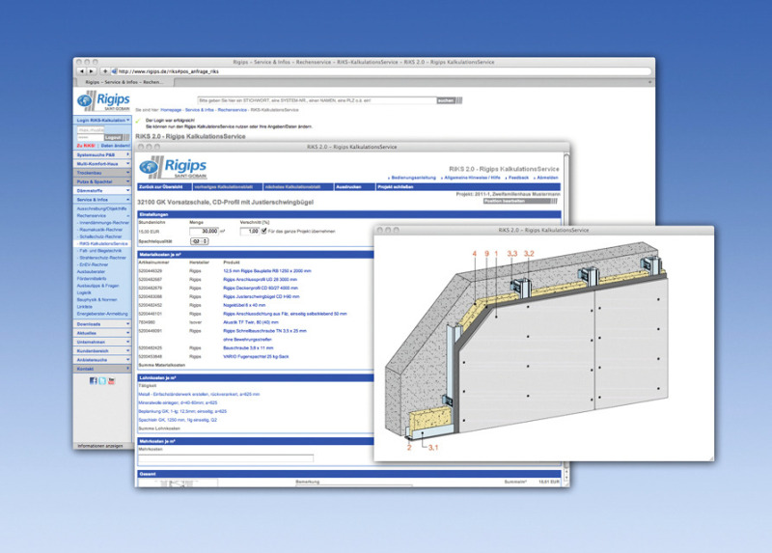
Task: Open the Twitter icon in sidebar
Action: click(x=102, y=380)
